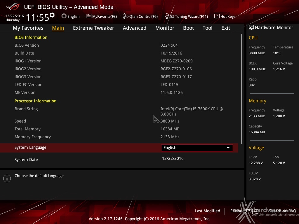299x224 pixels.
Task: Click the Processor Information heading
Action: point(35,101)
